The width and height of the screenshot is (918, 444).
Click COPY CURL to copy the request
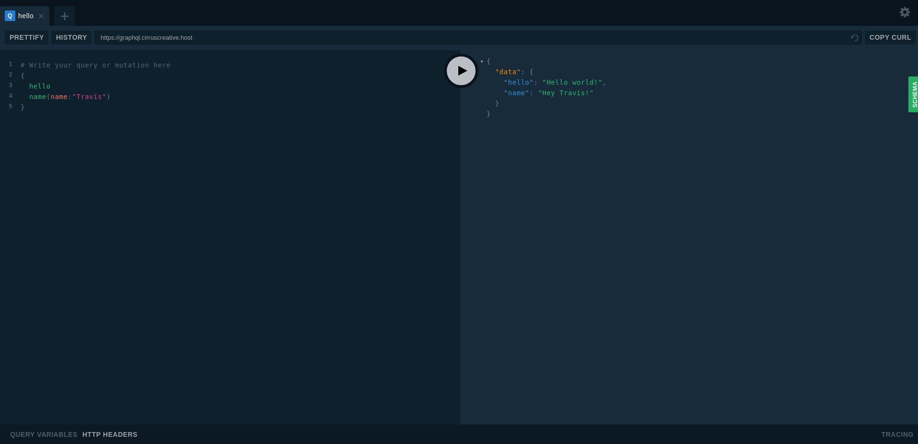890,37
